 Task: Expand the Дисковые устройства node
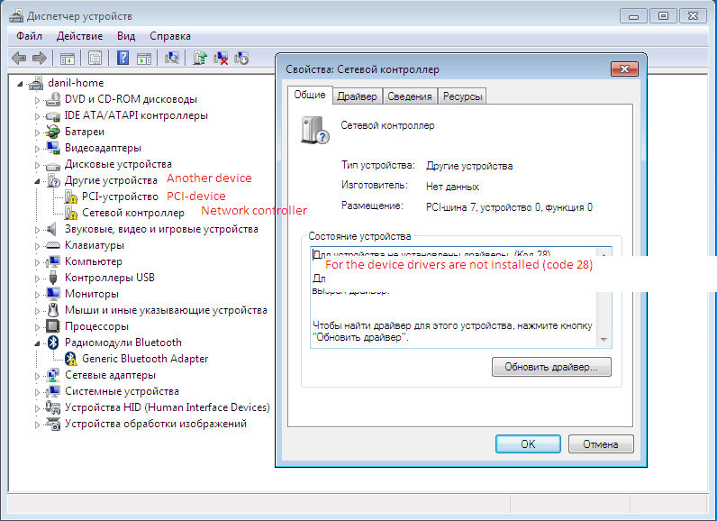[37, 165]
